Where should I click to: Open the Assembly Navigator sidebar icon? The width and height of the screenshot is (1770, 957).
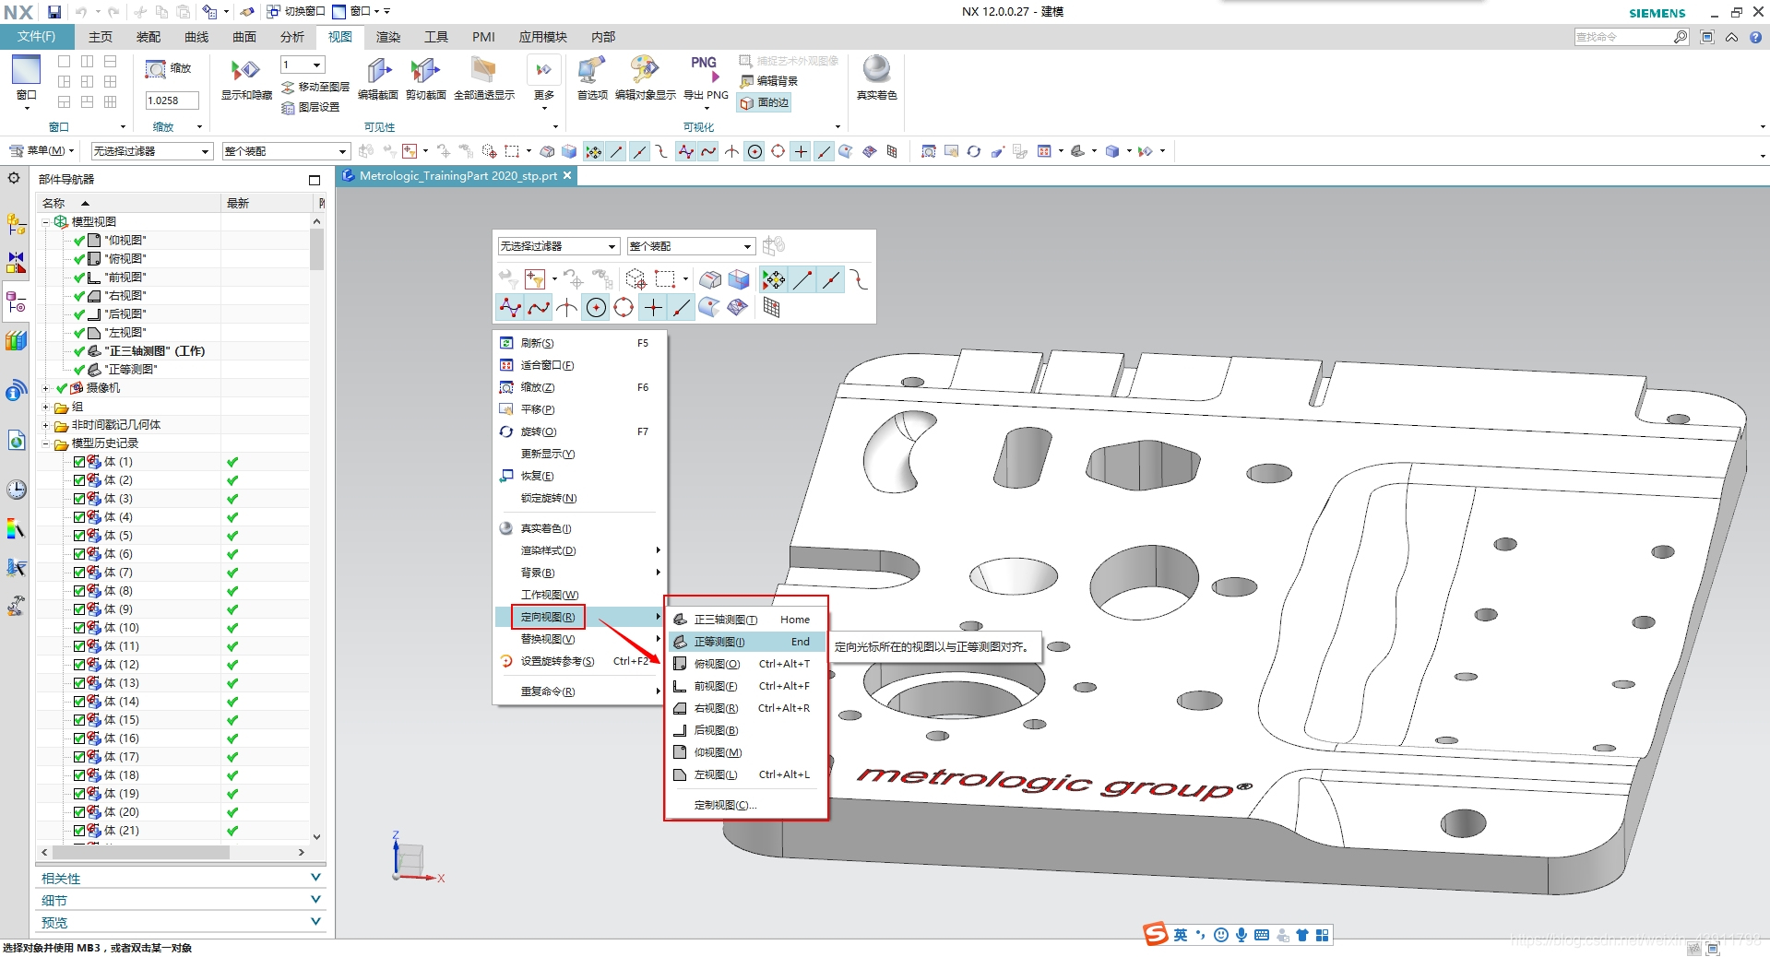coord(16,224)
